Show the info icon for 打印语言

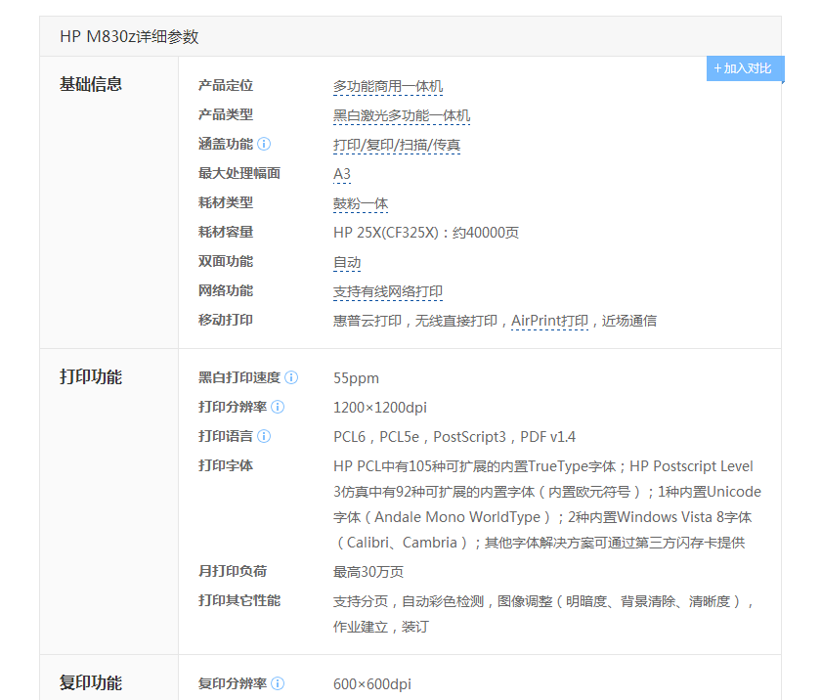[x=265, y=436]
